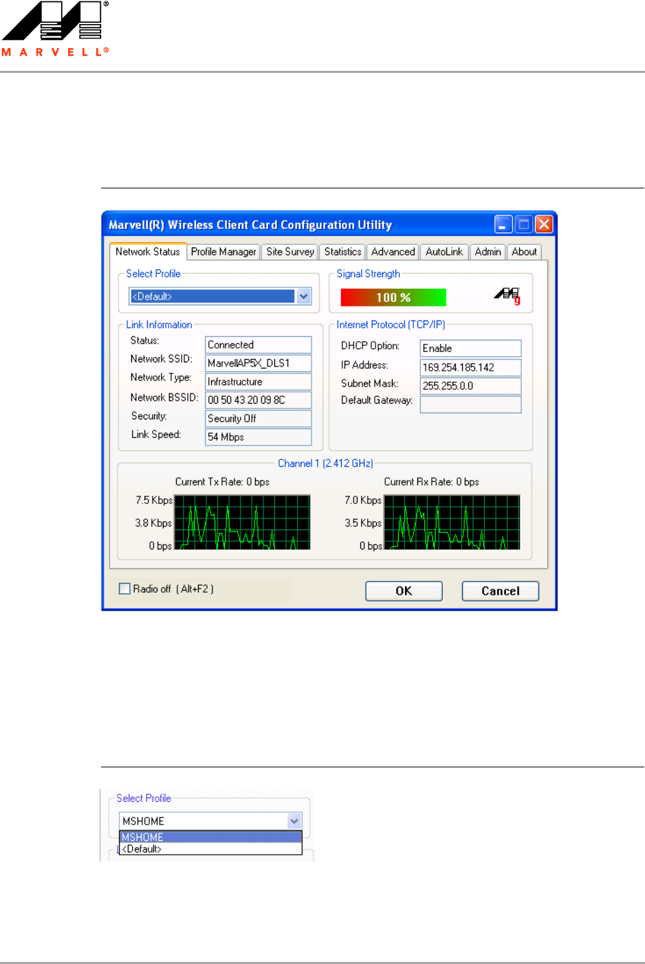
Task: Close the Configuration Utility window
Action: (x=544, y=224)
